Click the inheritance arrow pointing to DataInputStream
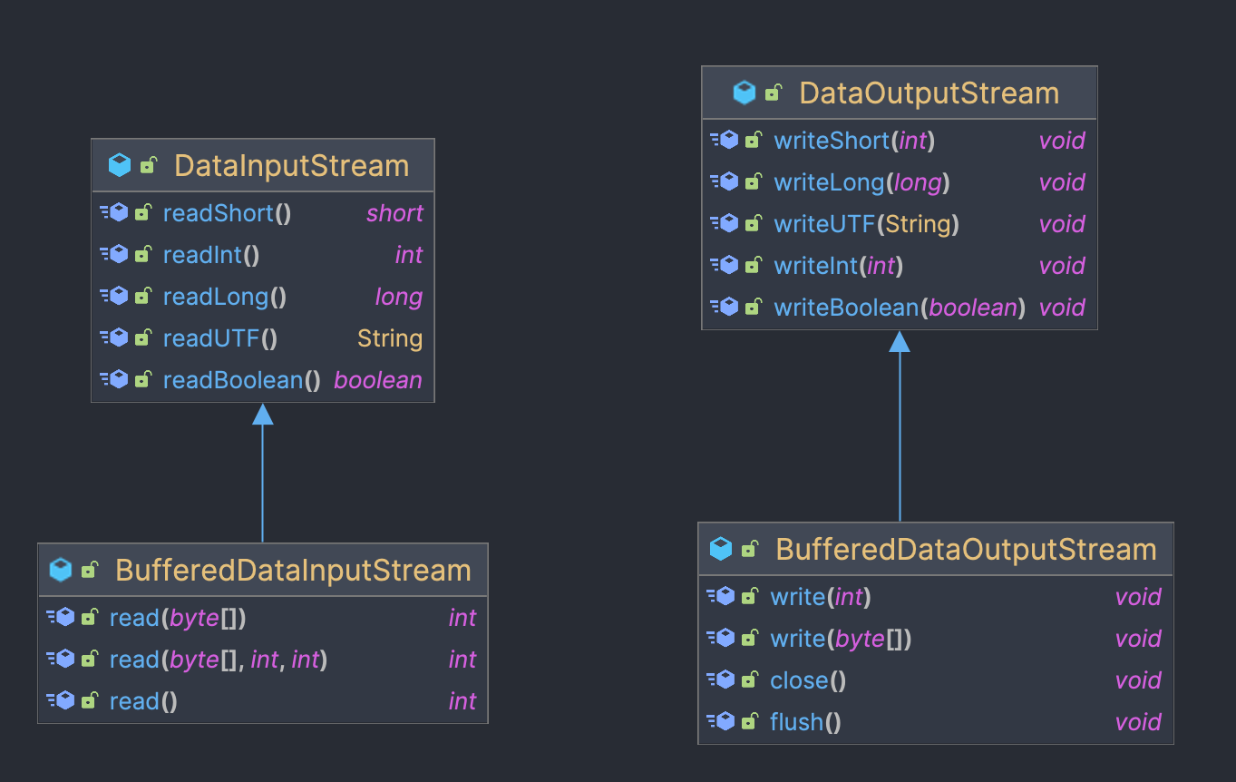This screenshot has width=1236, height=782. pyautogui.click(x=263, y=473)
